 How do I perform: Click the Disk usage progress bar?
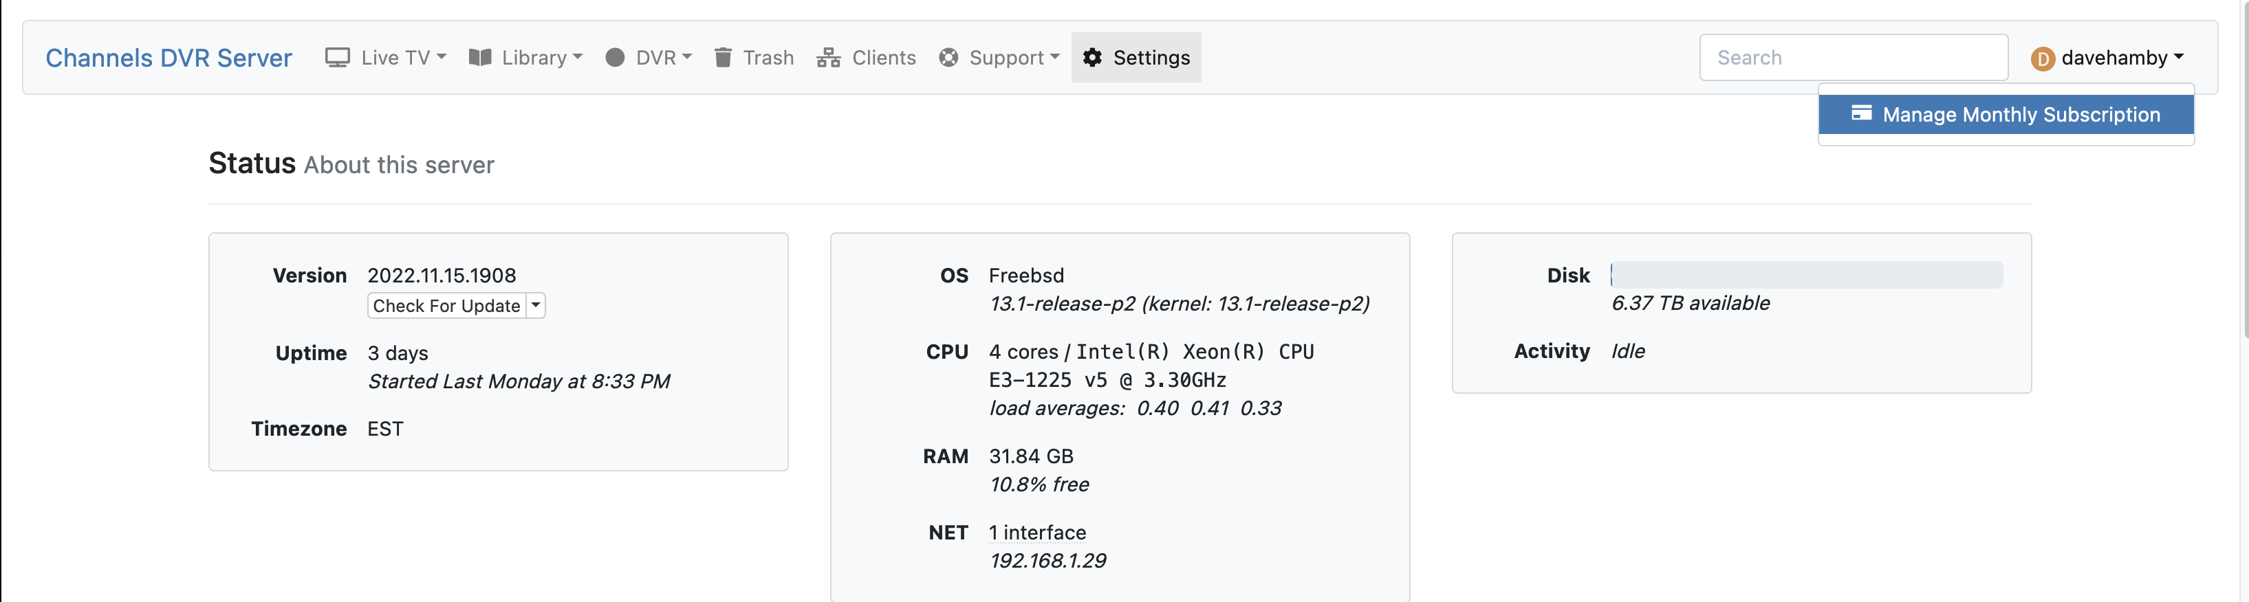click(x=1805, y=275)
